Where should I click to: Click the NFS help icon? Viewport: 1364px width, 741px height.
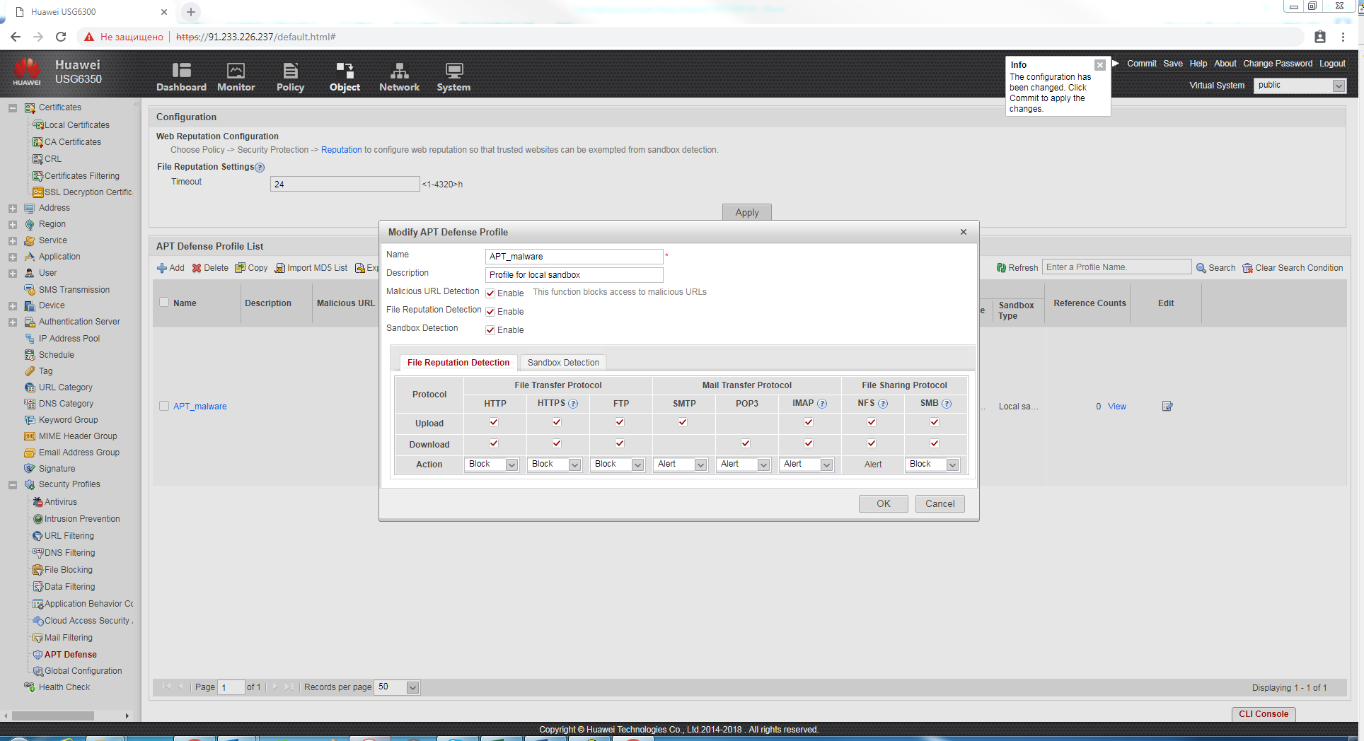pos(883,404)
